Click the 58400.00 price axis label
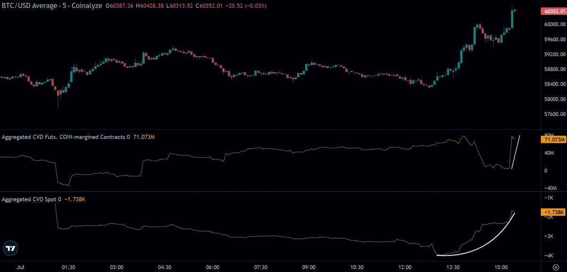Viewport: 567px width, 272px height. tap(555, 84)
